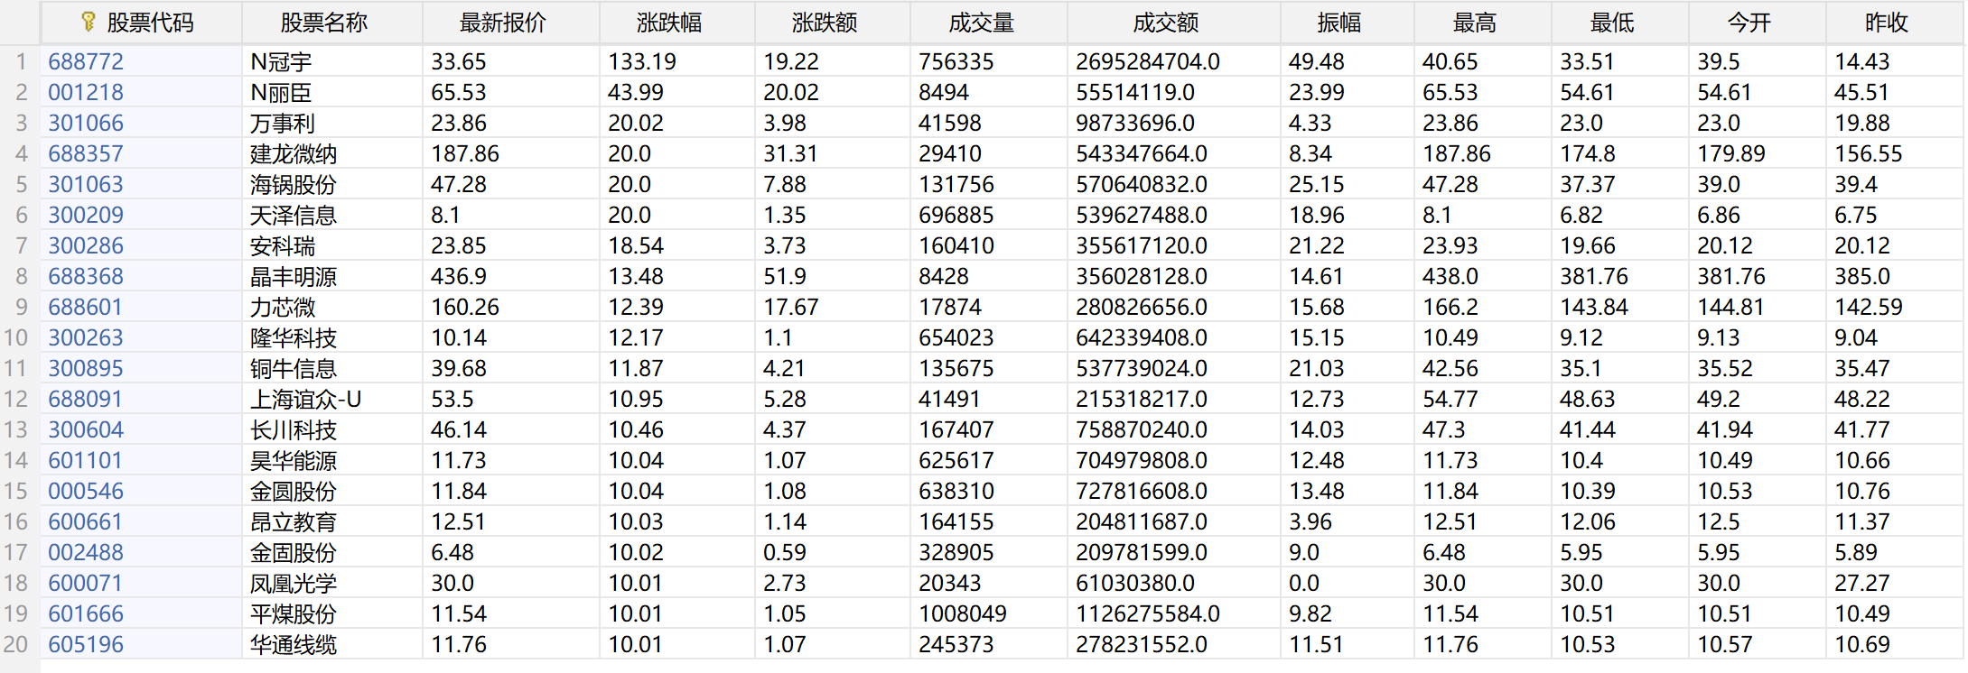
Task: Click the stock name 天泽信息
Action: 294,215
